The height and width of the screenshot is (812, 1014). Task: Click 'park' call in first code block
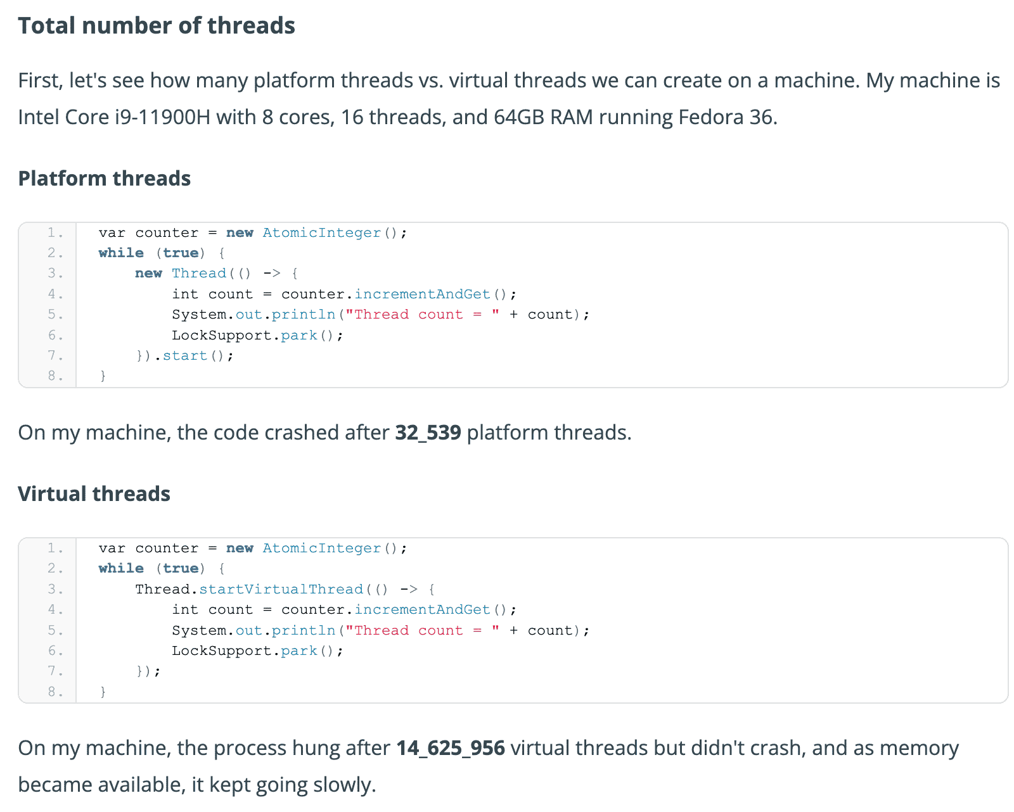pos(299,335)
